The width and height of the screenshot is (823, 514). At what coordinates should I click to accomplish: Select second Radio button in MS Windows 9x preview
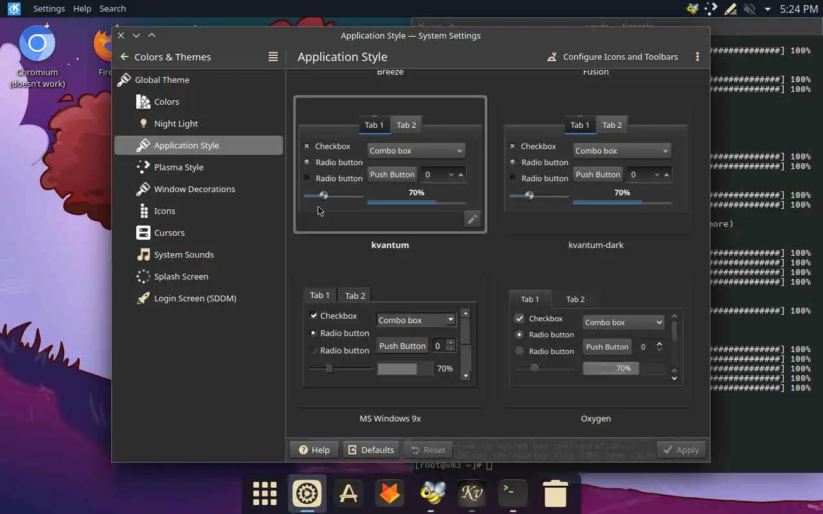[339, 350]
